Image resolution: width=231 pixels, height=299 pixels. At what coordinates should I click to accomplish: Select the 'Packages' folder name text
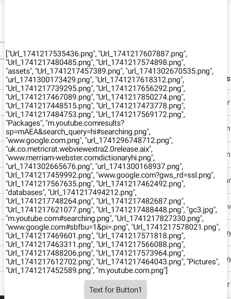[24, 123]
